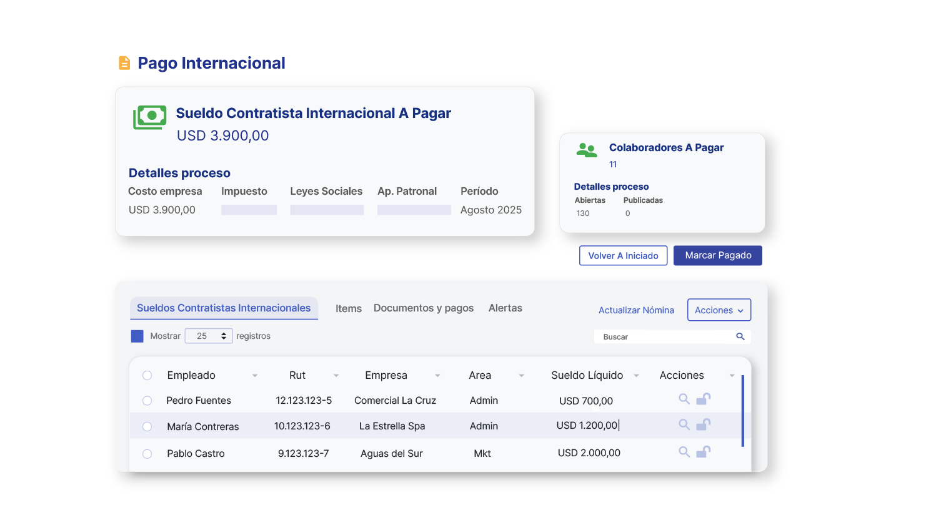Click the green money bills icon
The height and width of the screenshot is (523, 936).
[150, 117]
